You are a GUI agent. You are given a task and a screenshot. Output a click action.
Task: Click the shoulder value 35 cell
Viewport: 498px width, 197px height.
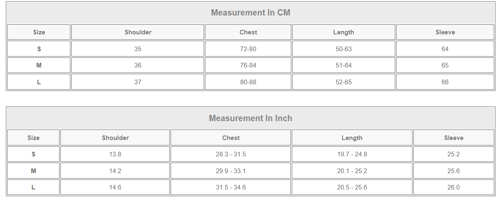(x=138, y=49)
